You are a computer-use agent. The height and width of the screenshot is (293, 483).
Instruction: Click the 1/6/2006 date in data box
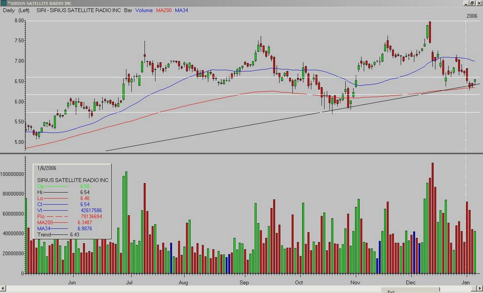(47, 168)
